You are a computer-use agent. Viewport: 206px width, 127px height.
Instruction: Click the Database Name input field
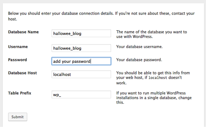pos(81,34)
